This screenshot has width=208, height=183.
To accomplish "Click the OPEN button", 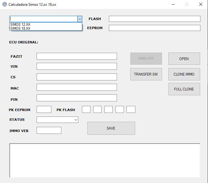I will point(184,59).
